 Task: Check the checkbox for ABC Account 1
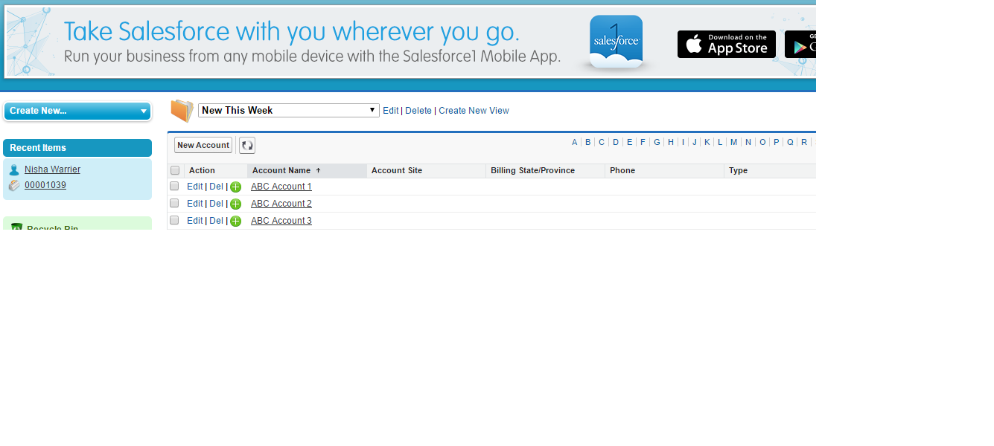pos(174,186)
